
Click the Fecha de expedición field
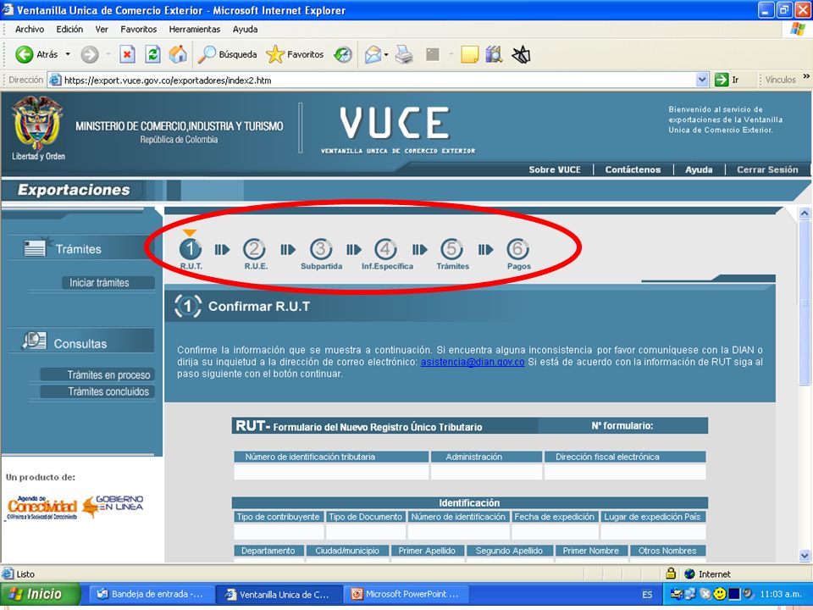click(x=555, y=532)
